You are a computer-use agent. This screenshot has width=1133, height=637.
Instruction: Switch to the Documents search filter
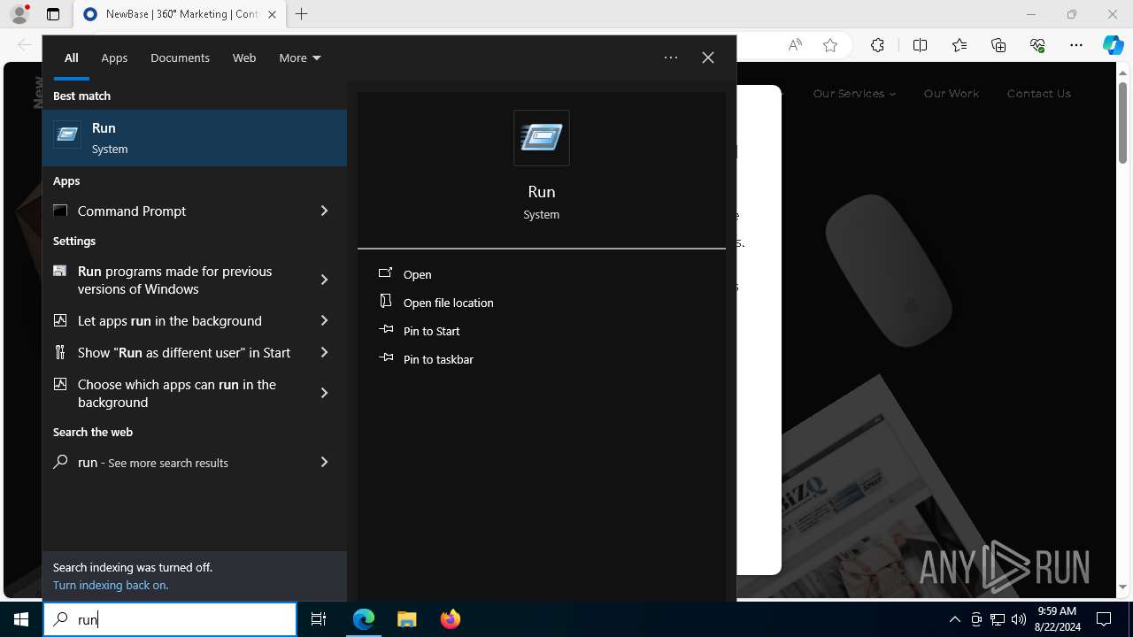[x=180, y=58]
